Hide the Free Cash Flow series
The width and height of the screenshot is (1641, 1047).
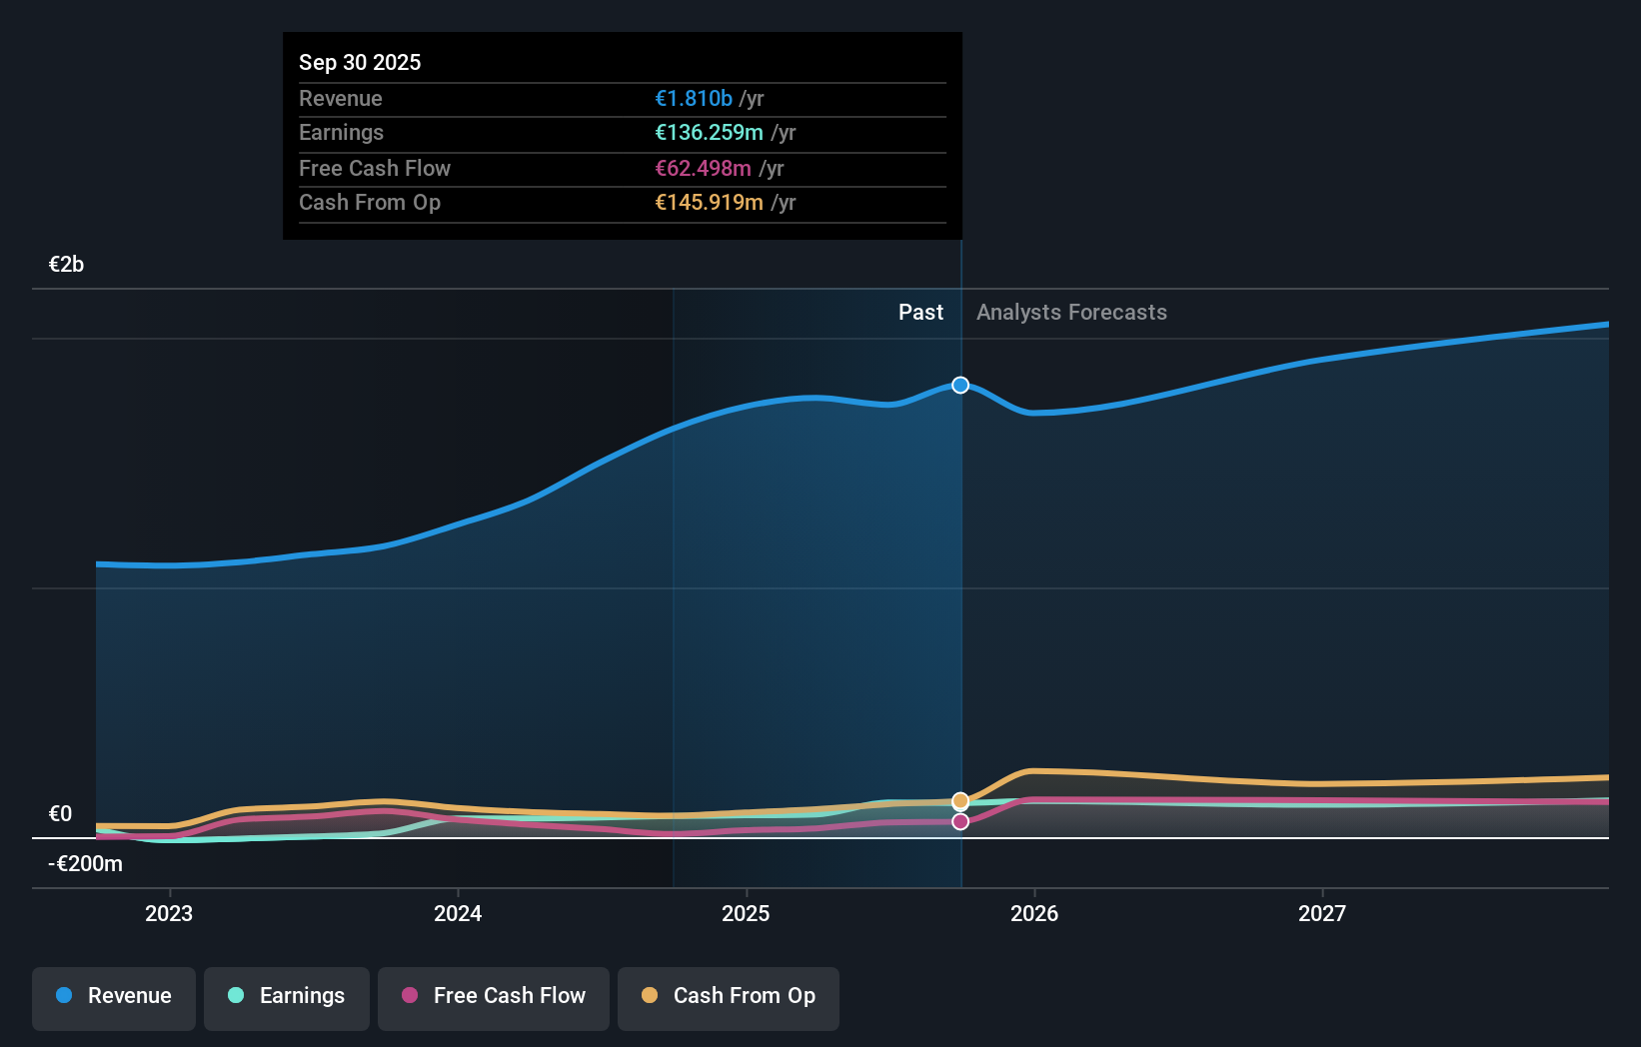pyautogui.click(x=493, y=996)
